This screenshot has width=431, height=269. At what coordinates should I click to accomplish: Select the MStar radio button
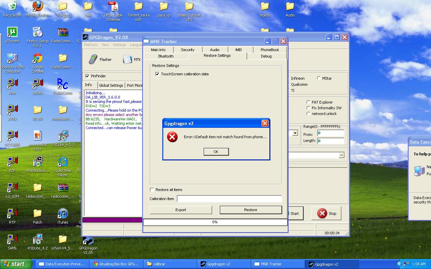(x=319, y=78)
